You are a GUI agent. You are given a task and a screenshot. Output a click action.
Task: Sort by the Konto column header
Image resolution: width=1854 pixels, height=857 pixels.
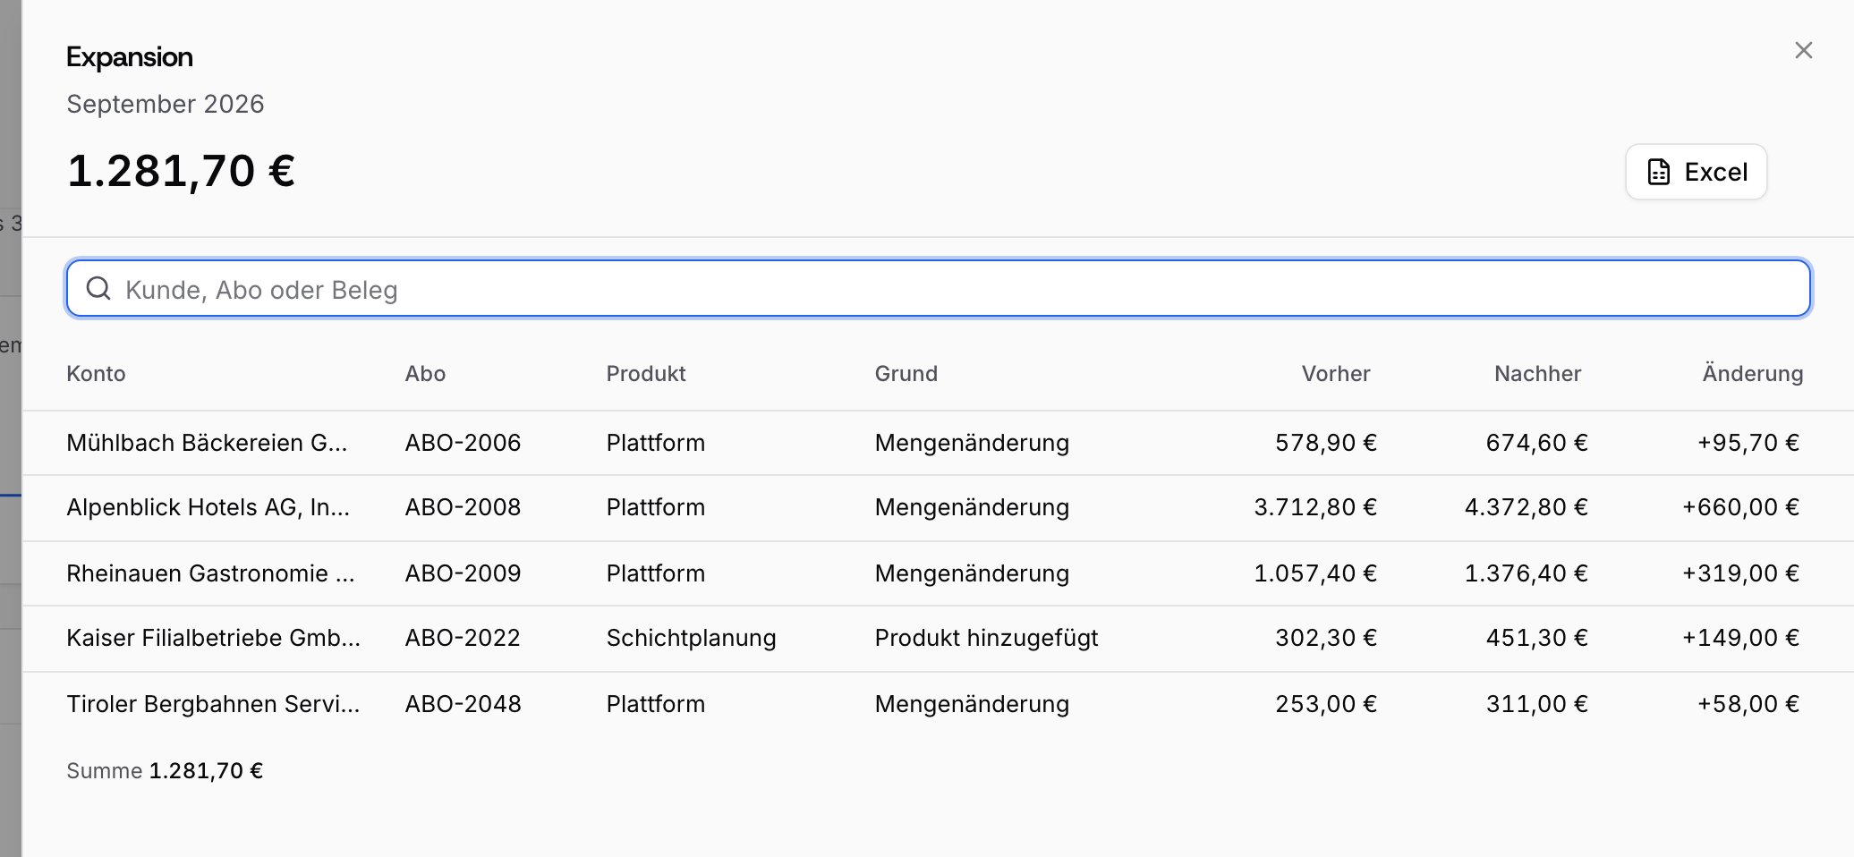tap(96, 374)
